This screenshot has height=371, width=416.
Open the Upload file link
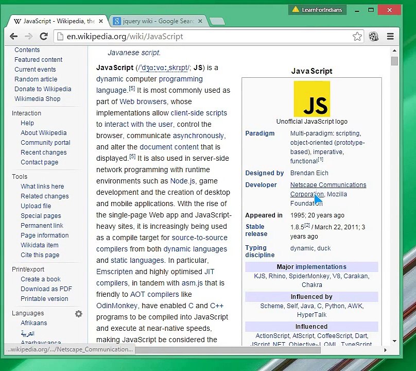pos(36,206)
